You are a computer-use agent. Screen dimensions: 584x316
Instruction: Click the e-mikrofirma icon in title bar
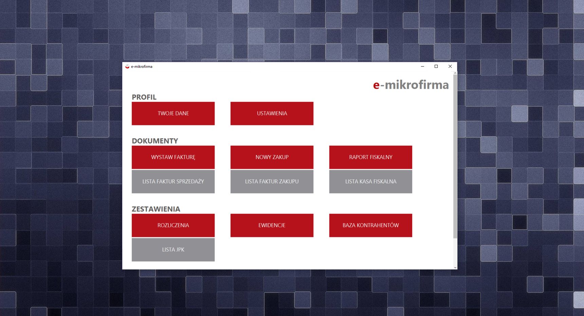click(x=127, y=67)
